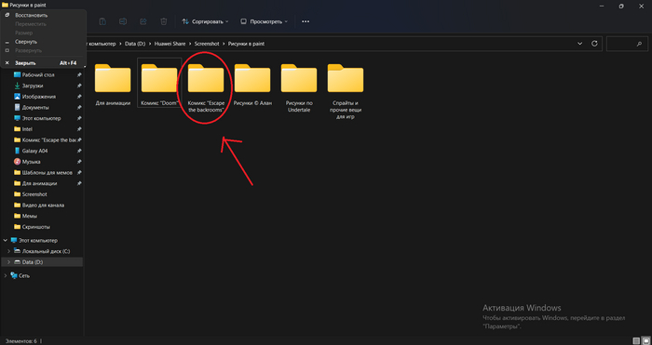Image resolution: width=652 pixels, height=345 pixels.
Task: Click the search input field
Action: pyautogui.click(x=627, y=44)
